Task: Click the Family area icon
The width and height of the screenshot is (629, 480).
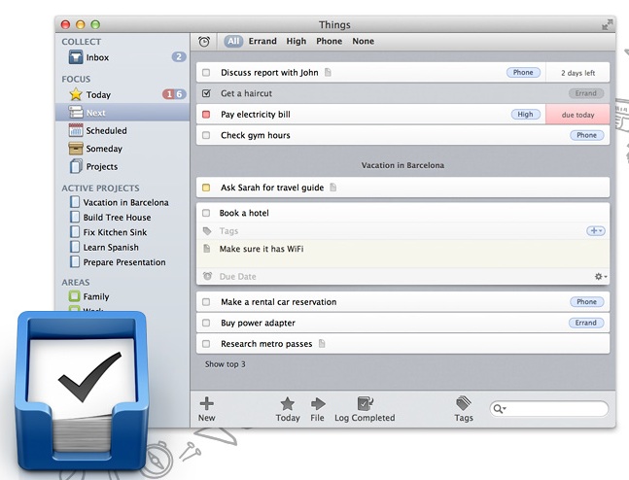Action: (74, 296)
